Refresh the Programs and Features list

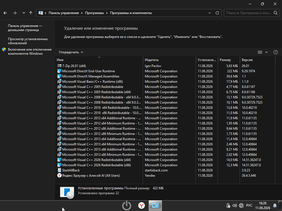(x=217, y=13)
